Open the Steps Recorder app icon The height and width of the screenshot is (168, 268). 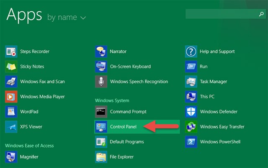[x=11, y=51]
